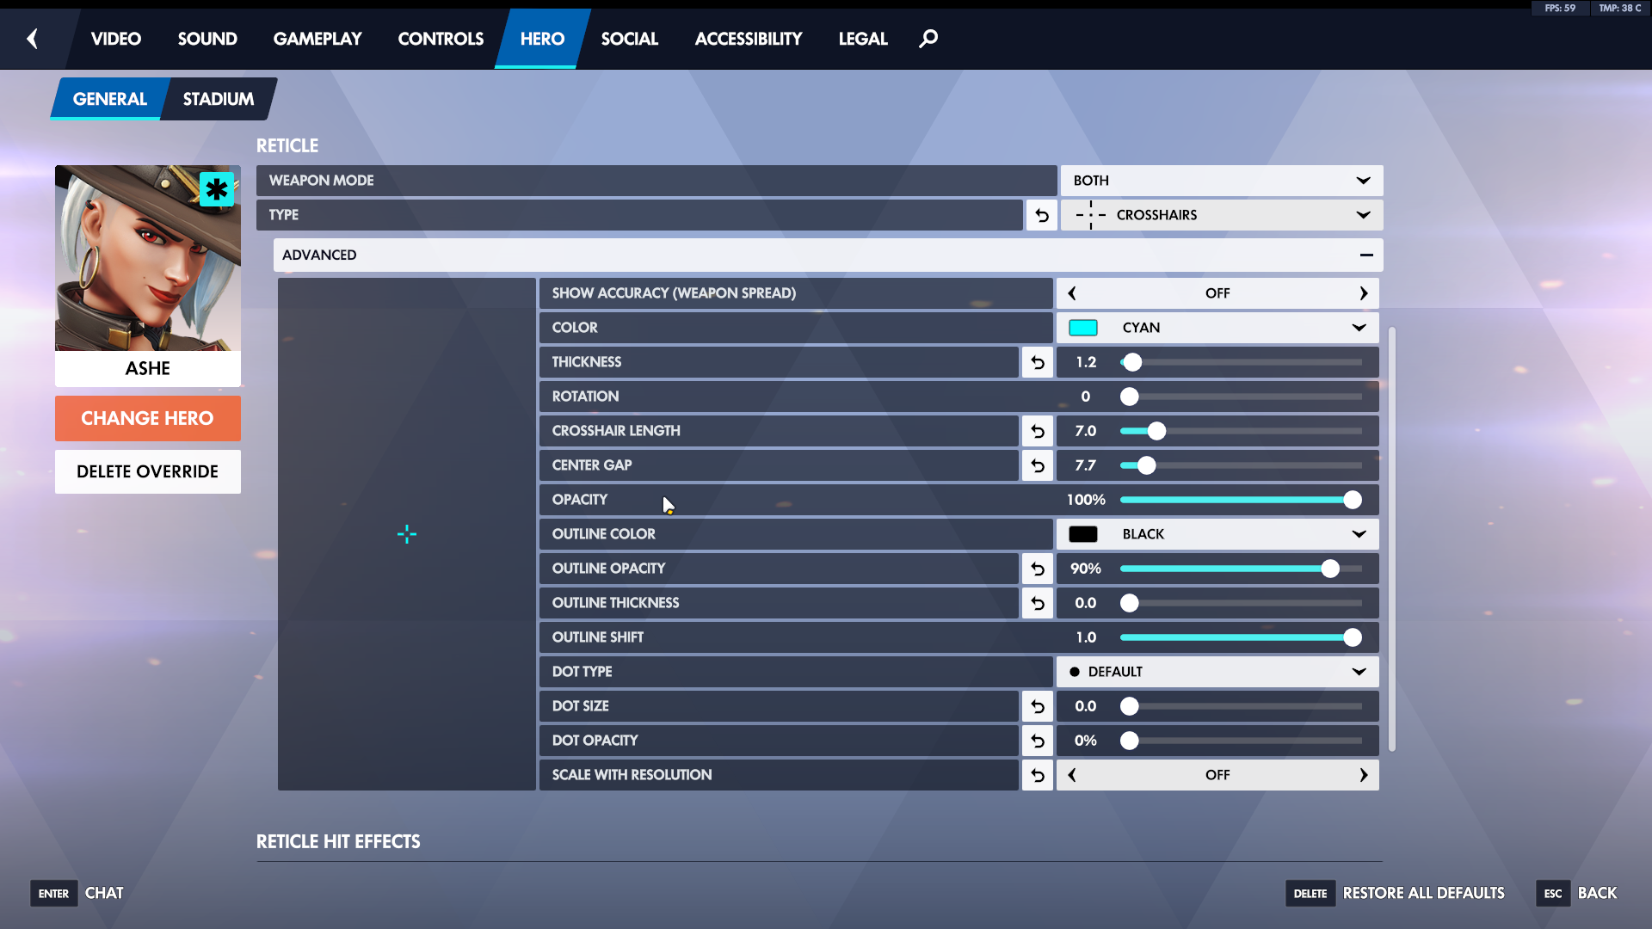Collapse the Advanced section
1652x929 pixels.
click(1365, 255)
